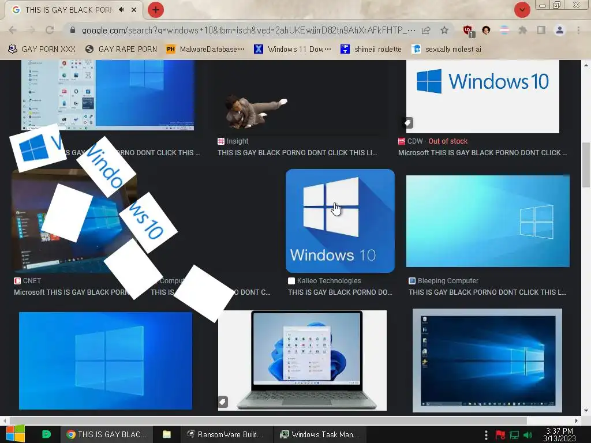Screen dimensions: 591x443
Task: Click the vertical scrollbar up arrow
Action: coord(586,65)
